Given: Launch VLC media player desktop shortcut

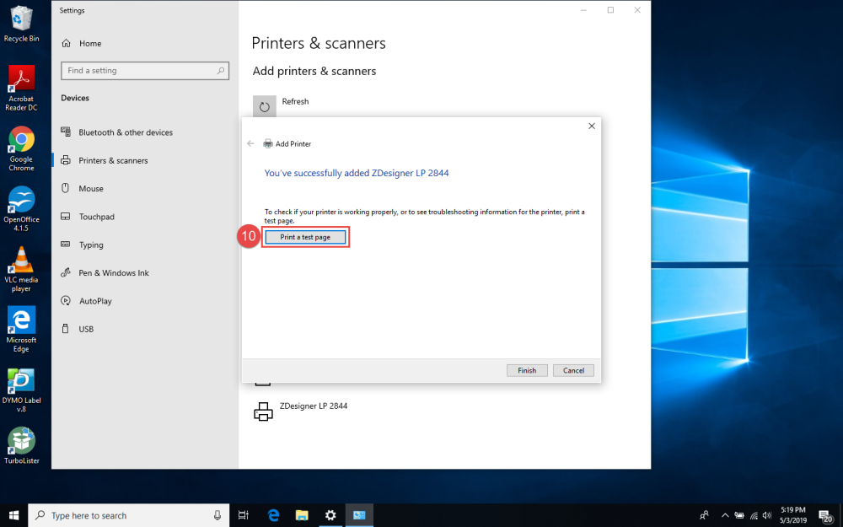Looking at the screenshot, I should [21, 269].
